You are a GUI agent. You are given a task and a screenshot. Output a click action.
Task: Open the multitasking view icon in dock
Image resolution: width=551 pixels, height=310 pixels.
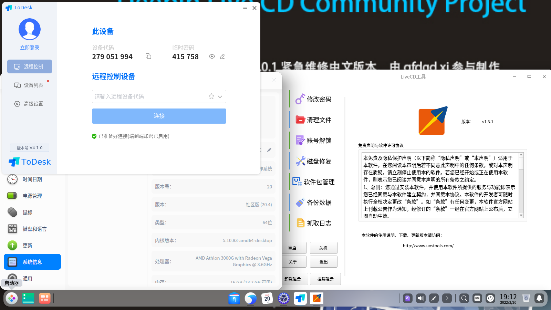point(45,298)
